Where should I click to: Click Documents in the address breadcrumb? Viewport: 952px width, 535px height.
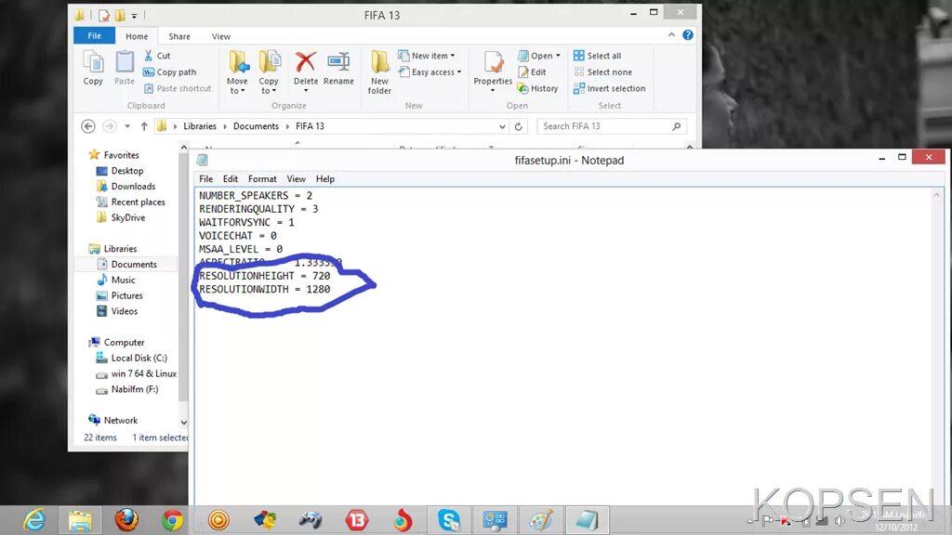(256, 126)
